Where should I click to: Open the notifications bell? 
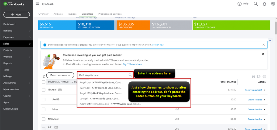pos(265,4)
